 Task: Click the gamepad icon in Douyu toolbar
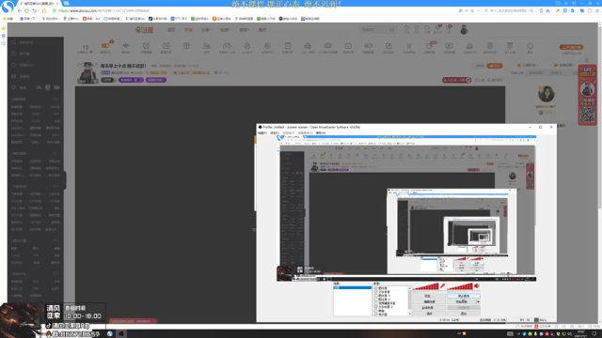pyautogui.click(x=227, y=46)
